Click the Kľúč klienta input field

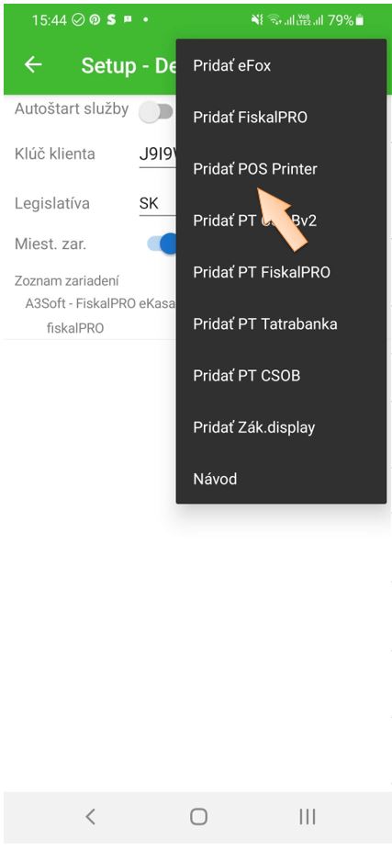(x=158, y=155)
